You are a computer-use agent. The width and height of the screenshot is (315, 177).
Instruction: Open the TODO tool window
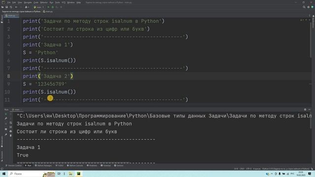click(59, 166)
